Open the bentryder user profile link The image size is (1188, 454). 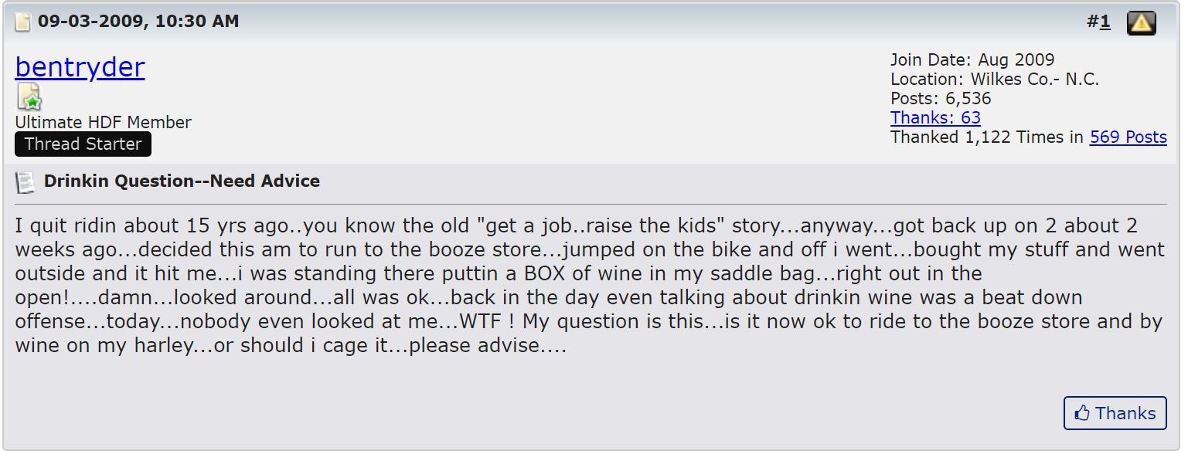click(80, 67)
